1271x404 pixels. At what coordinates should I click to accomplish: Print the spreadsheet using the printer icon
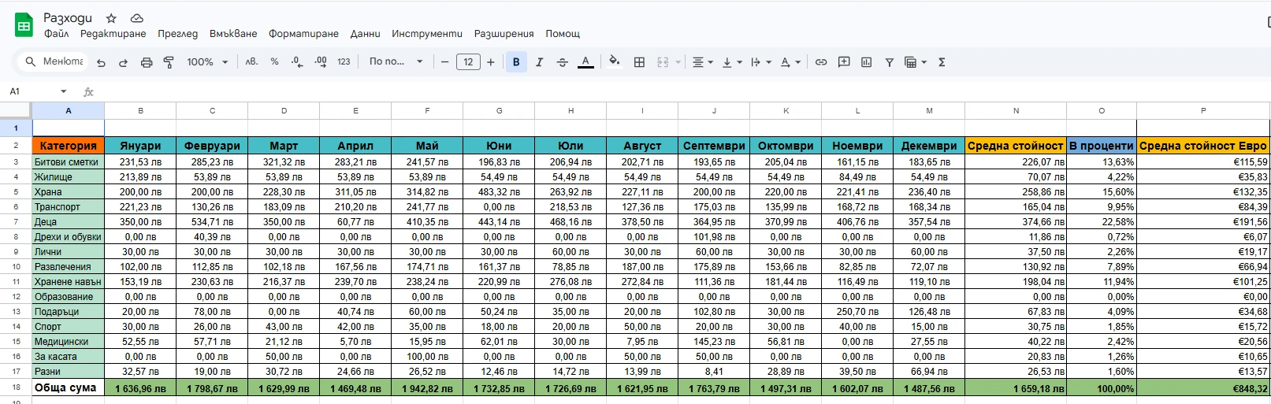coord(146,62)
